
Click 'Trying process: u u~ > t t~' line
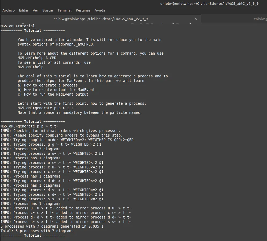[52, 154]
